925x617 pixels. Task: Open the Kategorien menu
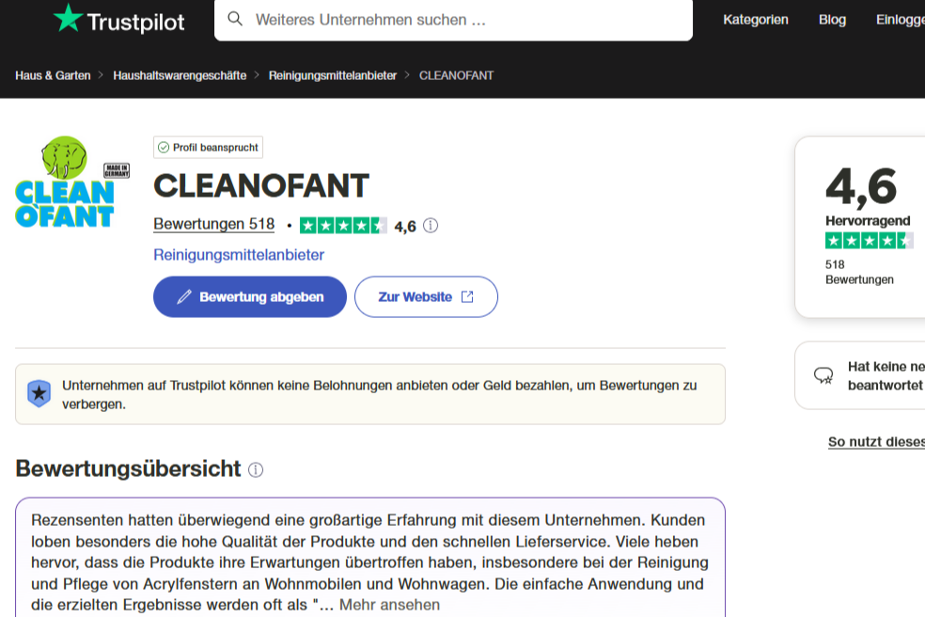[x=755, y=20]
